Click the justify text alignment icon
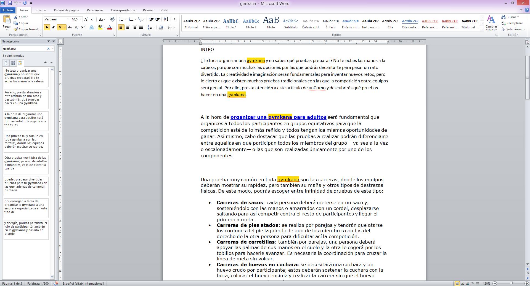 click(x=141, y=27)
